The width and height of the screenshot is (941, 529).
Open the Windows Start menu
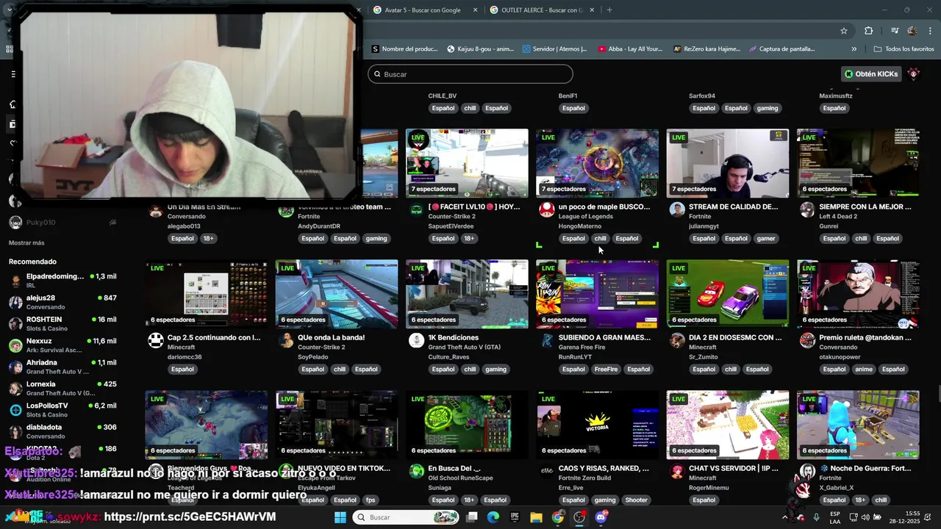pos(340,517)
